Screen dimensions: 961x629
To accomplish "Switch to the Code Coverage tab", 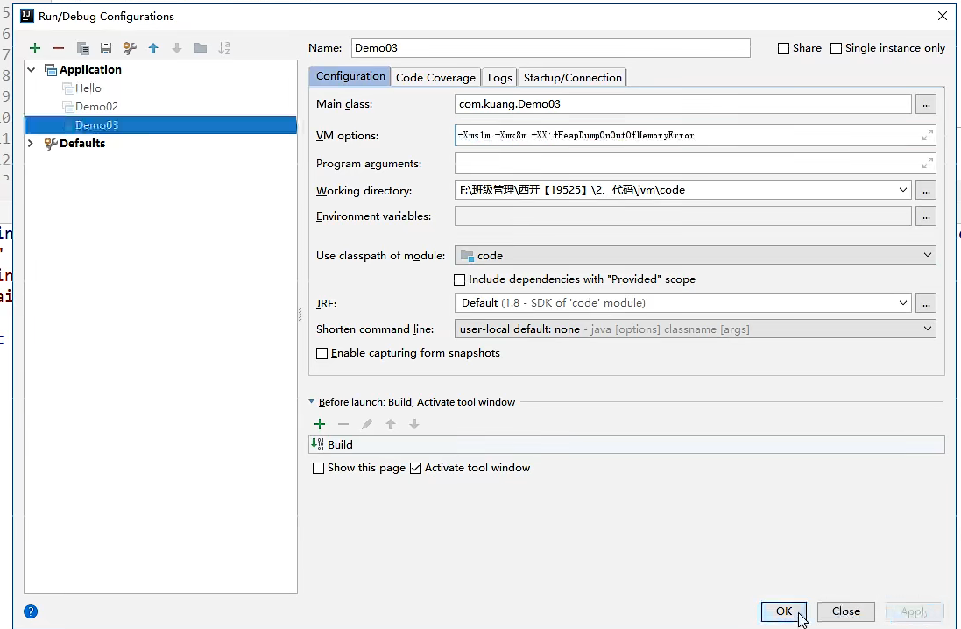I will coord(435,77).
